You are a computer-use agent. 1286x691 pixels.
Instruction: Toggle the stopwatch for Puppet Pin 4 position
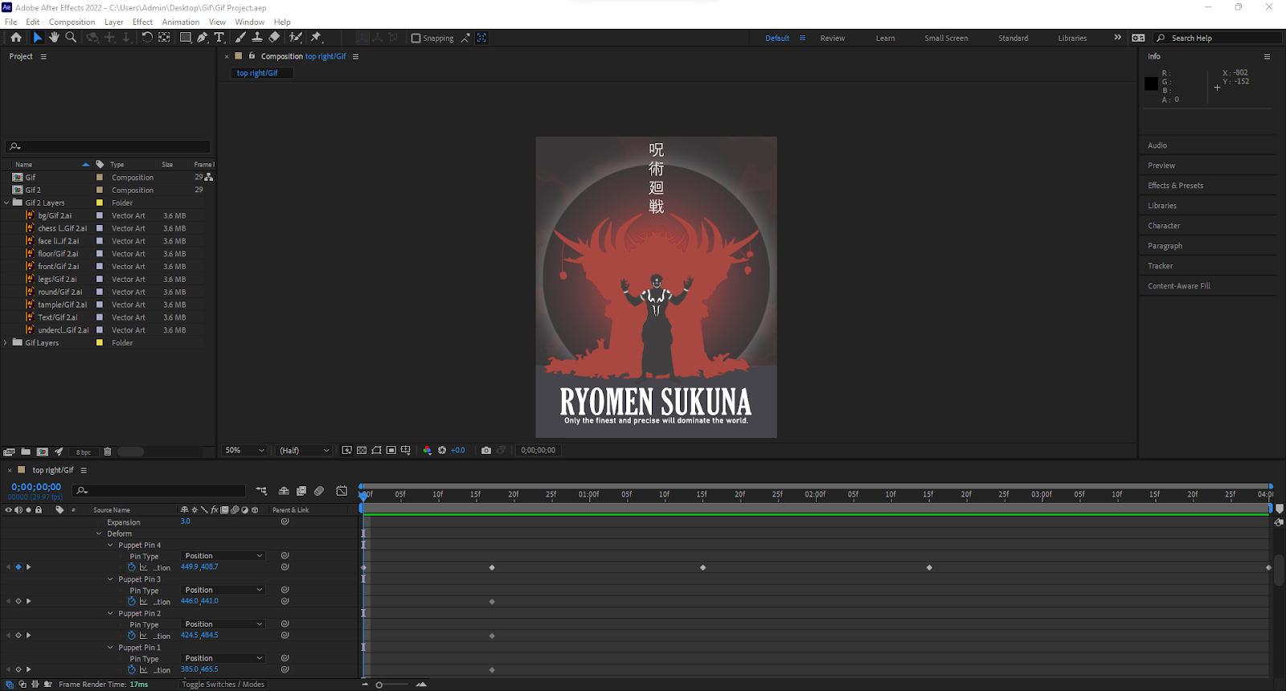[x=132, y=567]
